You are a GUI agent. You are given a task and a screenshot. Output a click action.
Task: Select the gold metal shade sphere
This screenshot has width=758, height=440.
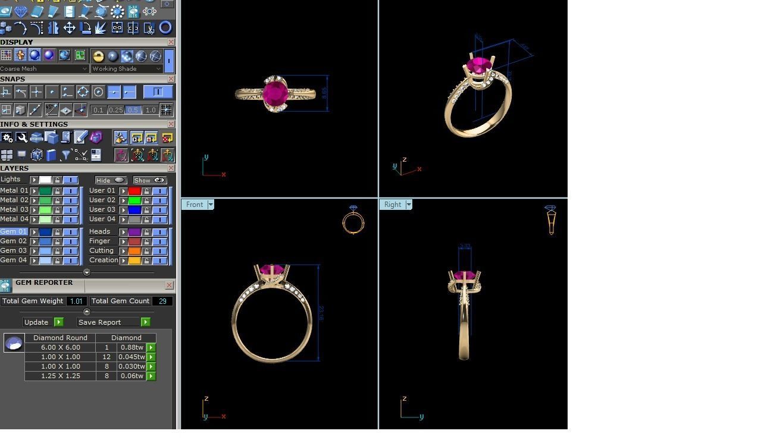click(x=98, y=56)
